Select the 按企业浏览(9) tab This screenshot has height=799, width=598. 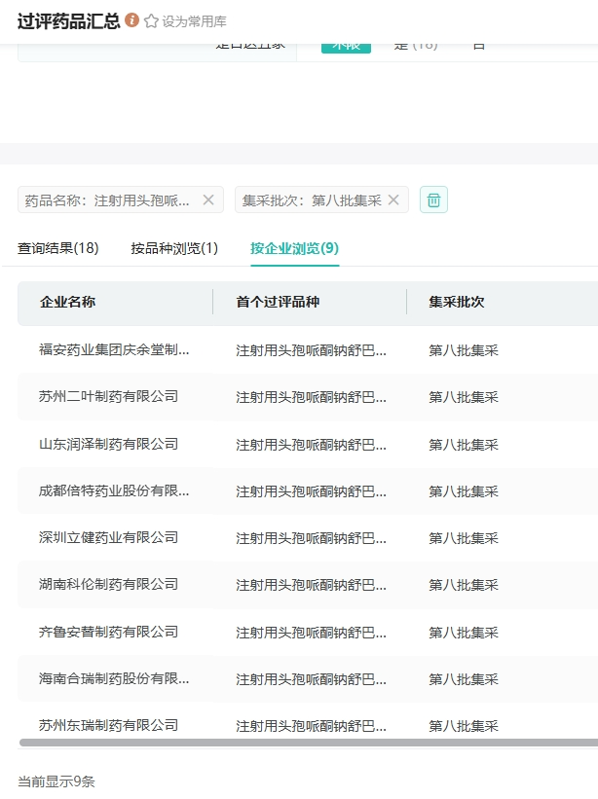pyautogui.click(x=294, y=248)
